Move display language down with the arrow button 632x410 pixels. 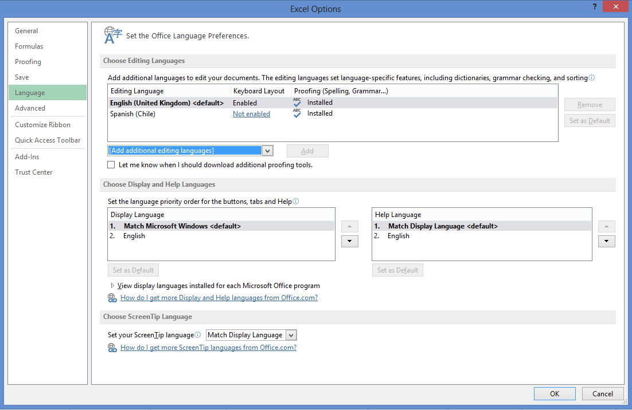click(349, 242)
